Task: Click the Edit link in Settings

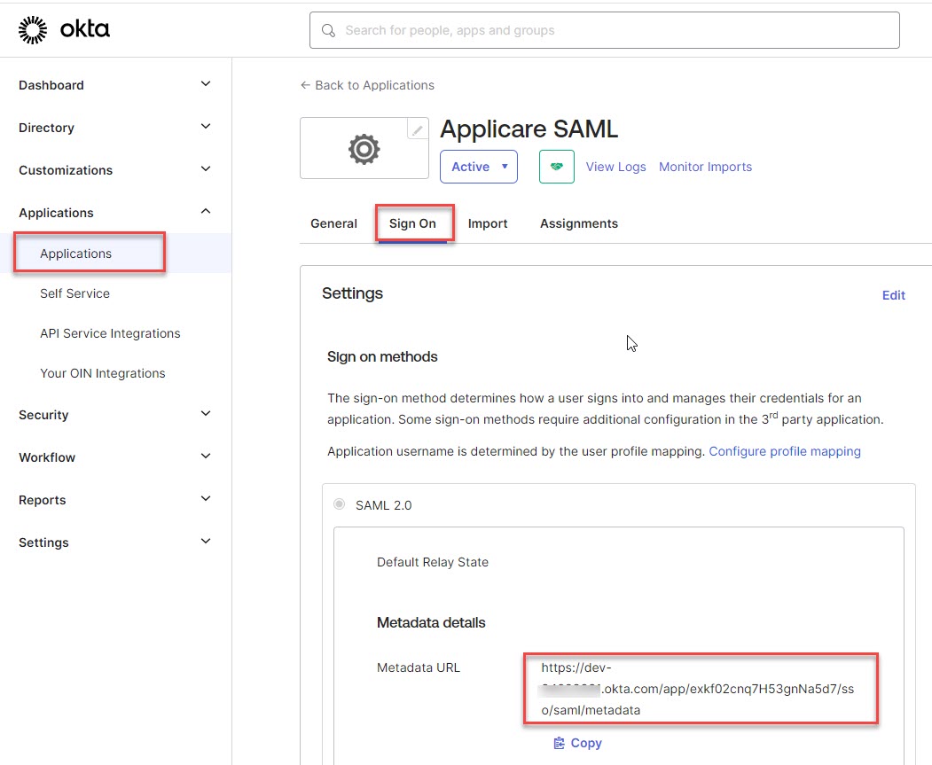Action: pyautogui.click(x=893, y=295)
